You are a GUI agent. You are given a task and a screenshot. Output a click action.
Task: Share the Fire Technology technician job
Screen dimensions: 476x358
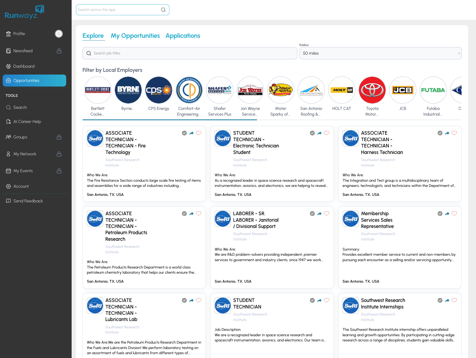(x=191, y=133)
